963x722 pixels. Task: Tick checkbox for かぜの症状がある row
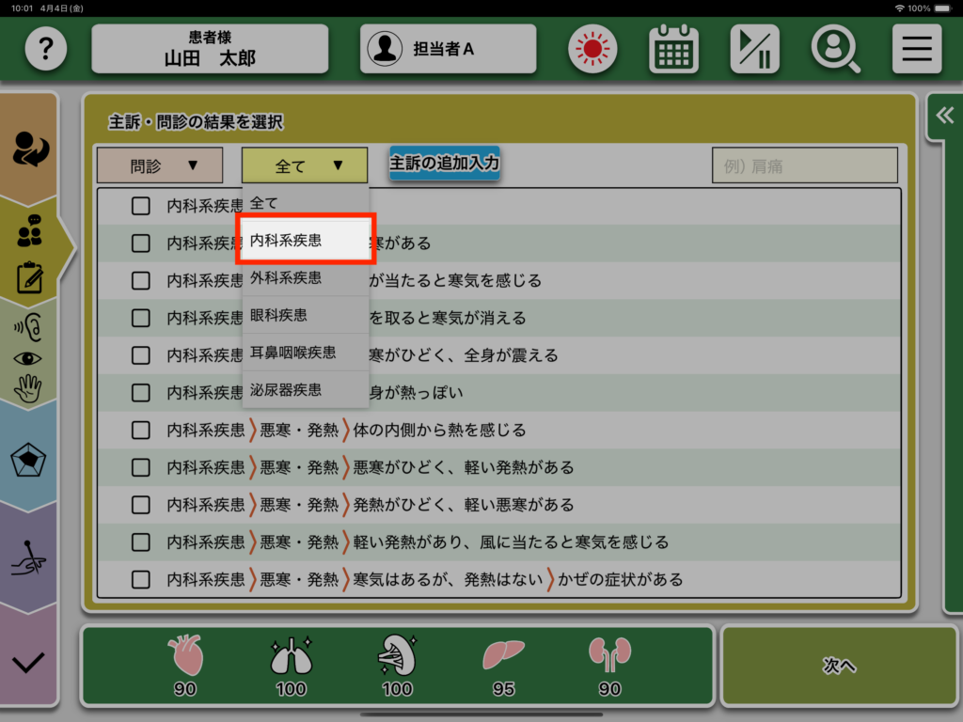(x=141, y=579)
